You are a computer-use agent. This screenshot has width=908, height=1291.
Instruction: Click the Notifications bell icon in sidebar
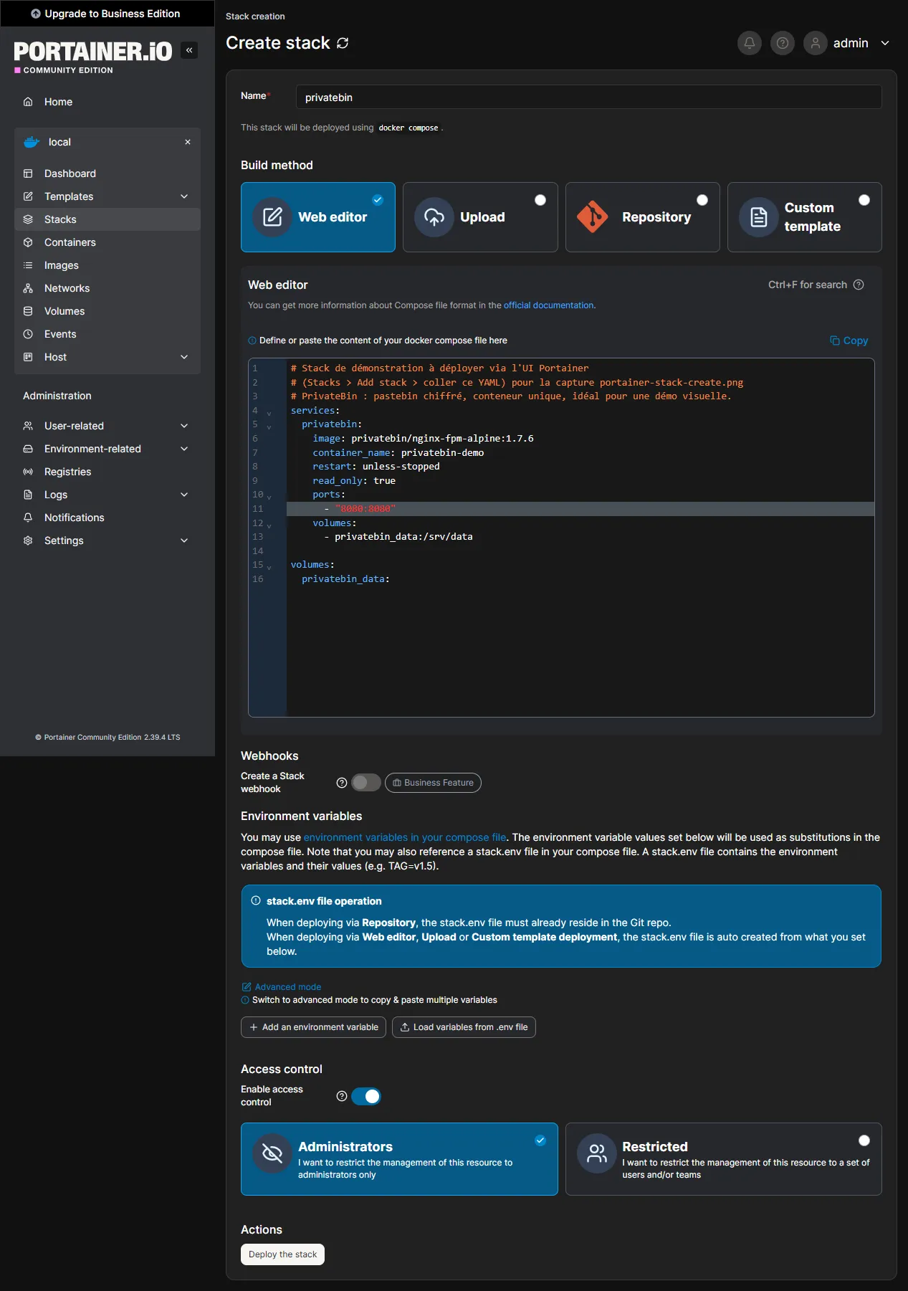click(28, 518)
